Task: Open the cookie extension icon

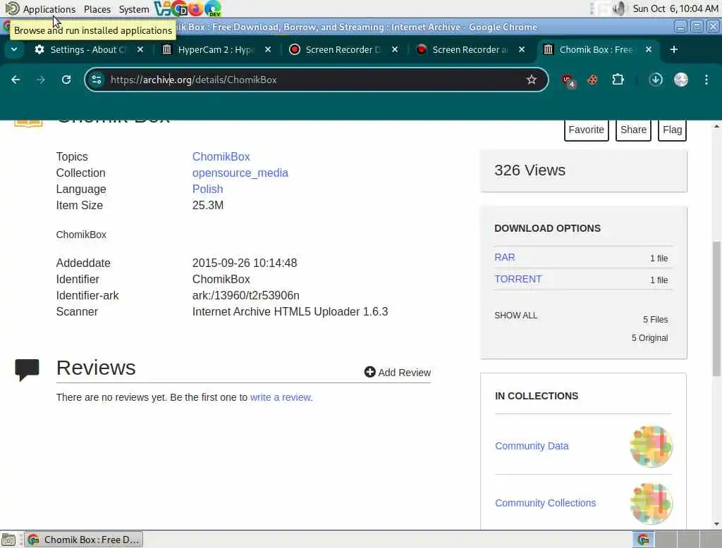Action: [592, 80]
